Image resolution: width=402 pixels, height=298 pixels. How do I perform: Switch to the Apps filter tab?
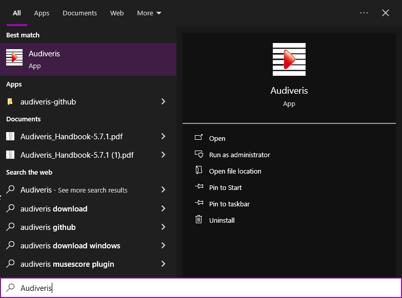point(42,13)
